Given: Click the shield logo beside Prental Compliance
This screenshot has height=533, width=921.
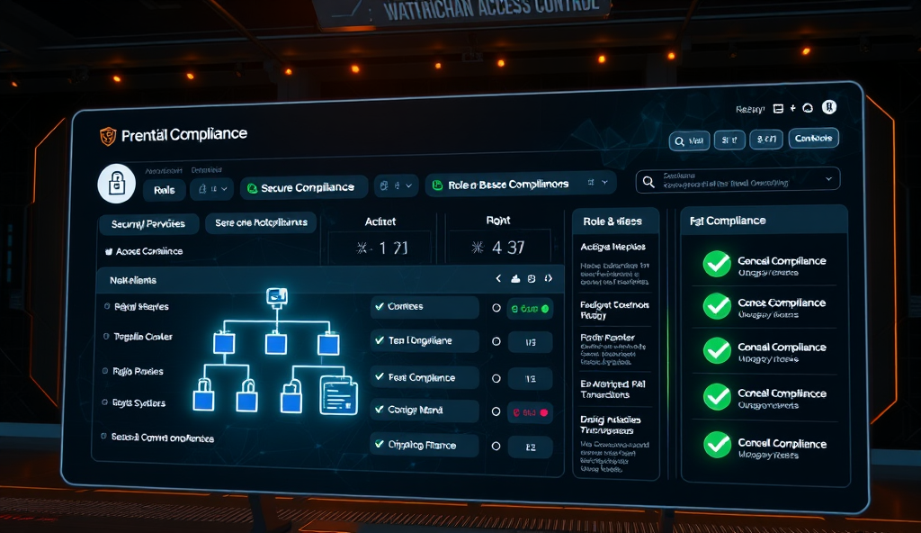Looking at the screenshot, I should [x=108, y=136].
